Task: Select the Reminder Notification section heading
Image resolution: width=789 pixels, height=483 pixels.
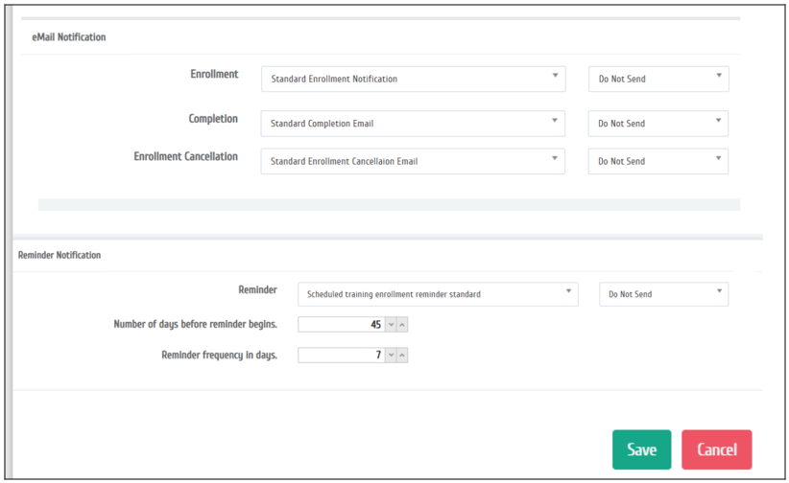Action: click(60, 256)
